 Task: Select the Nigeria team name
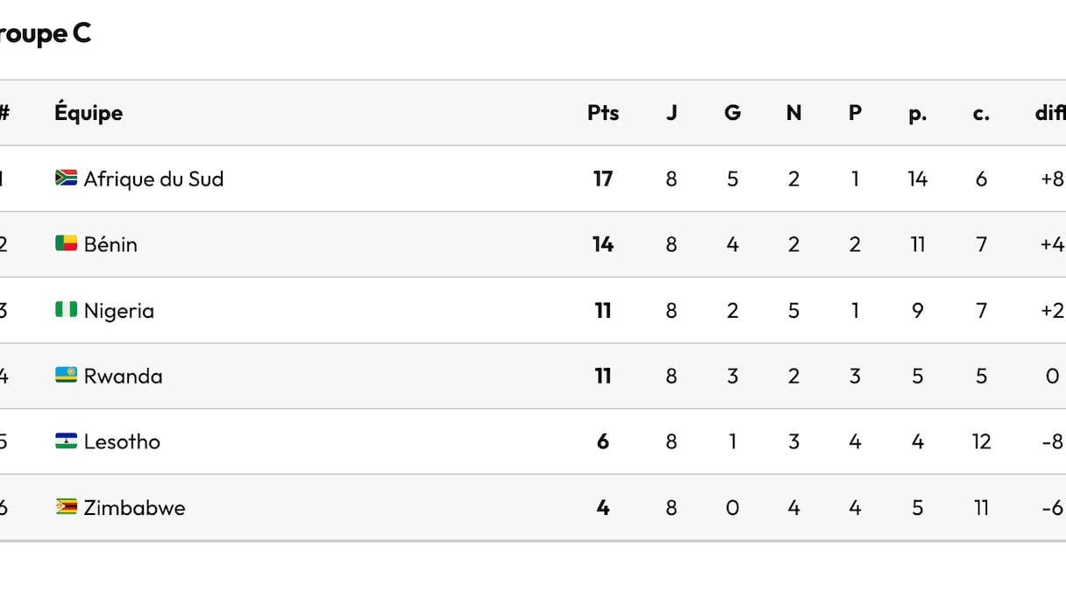click(x=118, y=310)
